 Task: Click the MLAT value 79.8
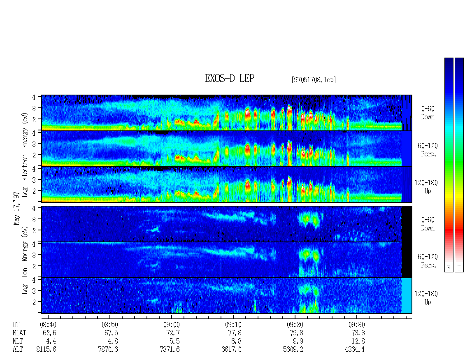click(296, 333)
